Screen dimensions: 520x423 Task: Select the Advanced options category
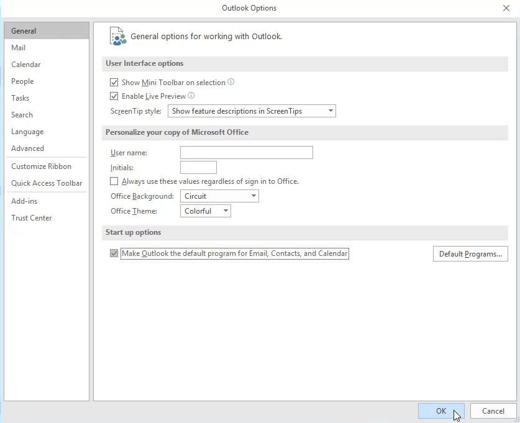click(x=47, y=148)
